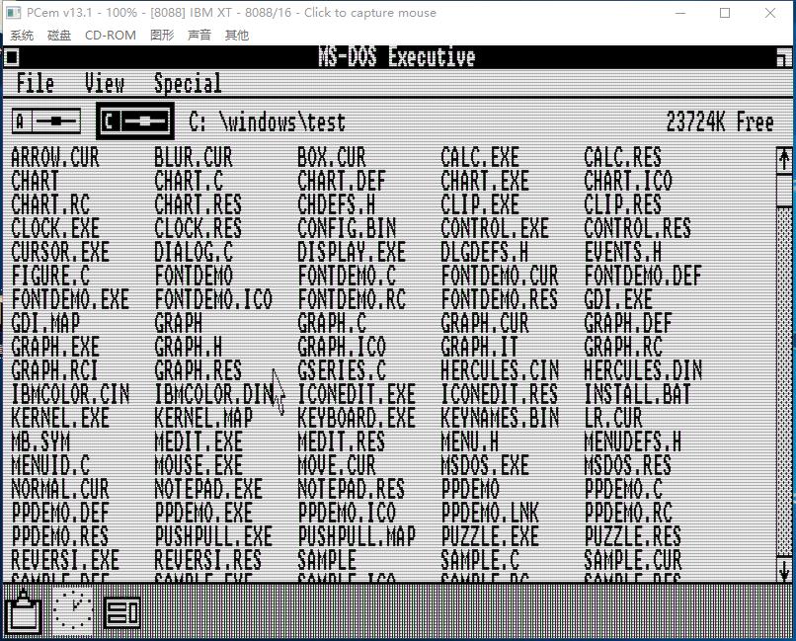Screen dimensions: 796x641
Task: Select the file CLOCK.EXE
Action: coord(55,228)
